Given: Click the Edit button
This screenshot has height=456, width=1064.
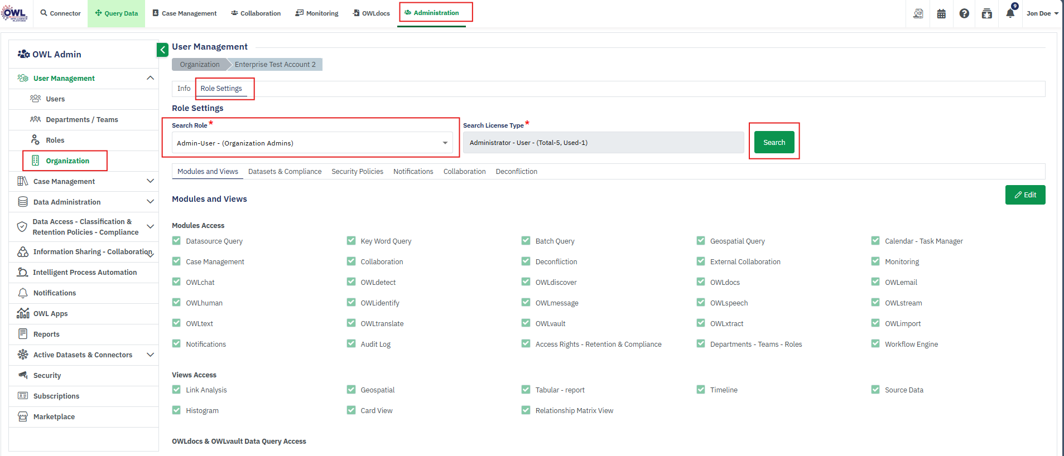Looking at the screenshot, I should (x=1025, y=195).
